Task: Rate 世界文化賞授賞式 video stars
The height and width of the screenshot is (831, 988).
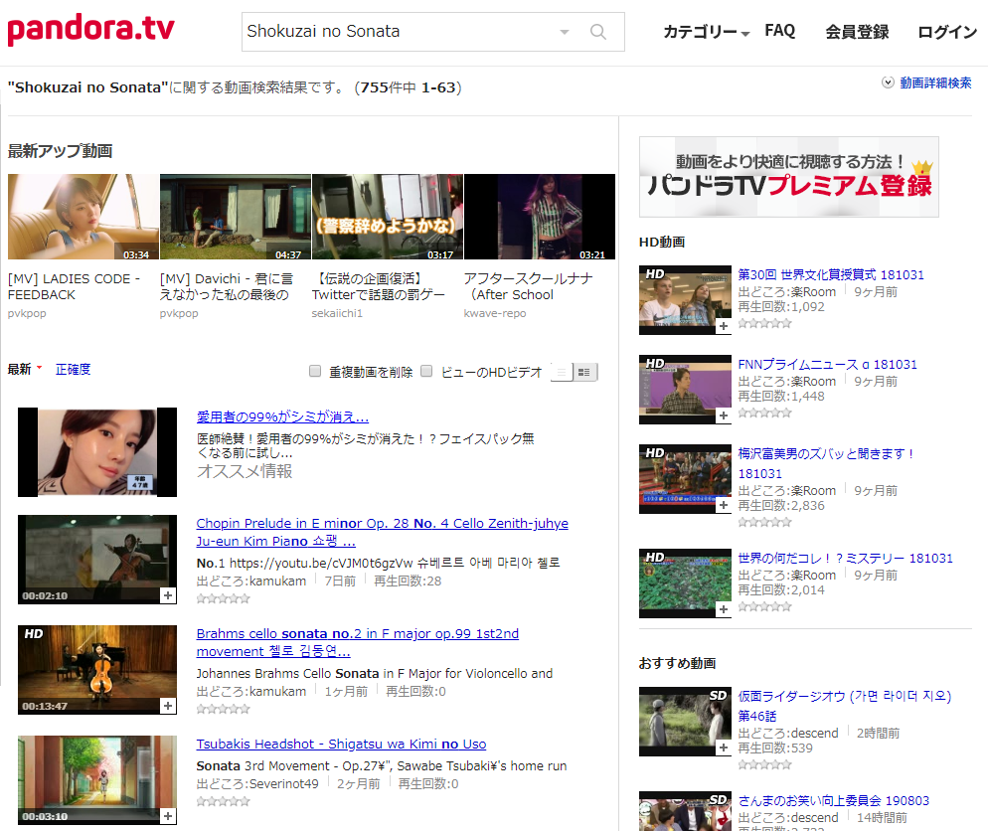Action: 764,323
